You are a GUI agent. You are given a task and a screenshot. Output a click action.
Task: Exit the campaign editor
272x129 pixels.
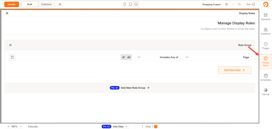coord(250,4)
